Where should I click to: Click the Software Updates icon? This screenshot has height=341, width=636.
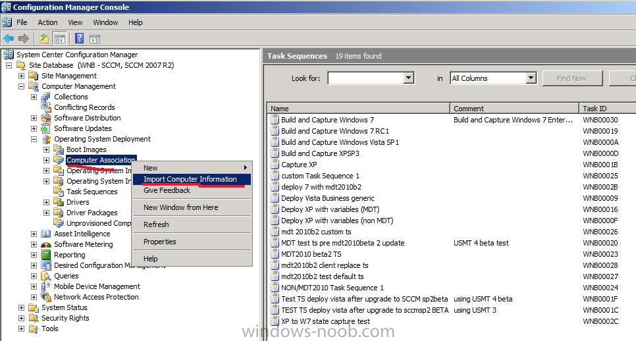(x=46, y=128)
